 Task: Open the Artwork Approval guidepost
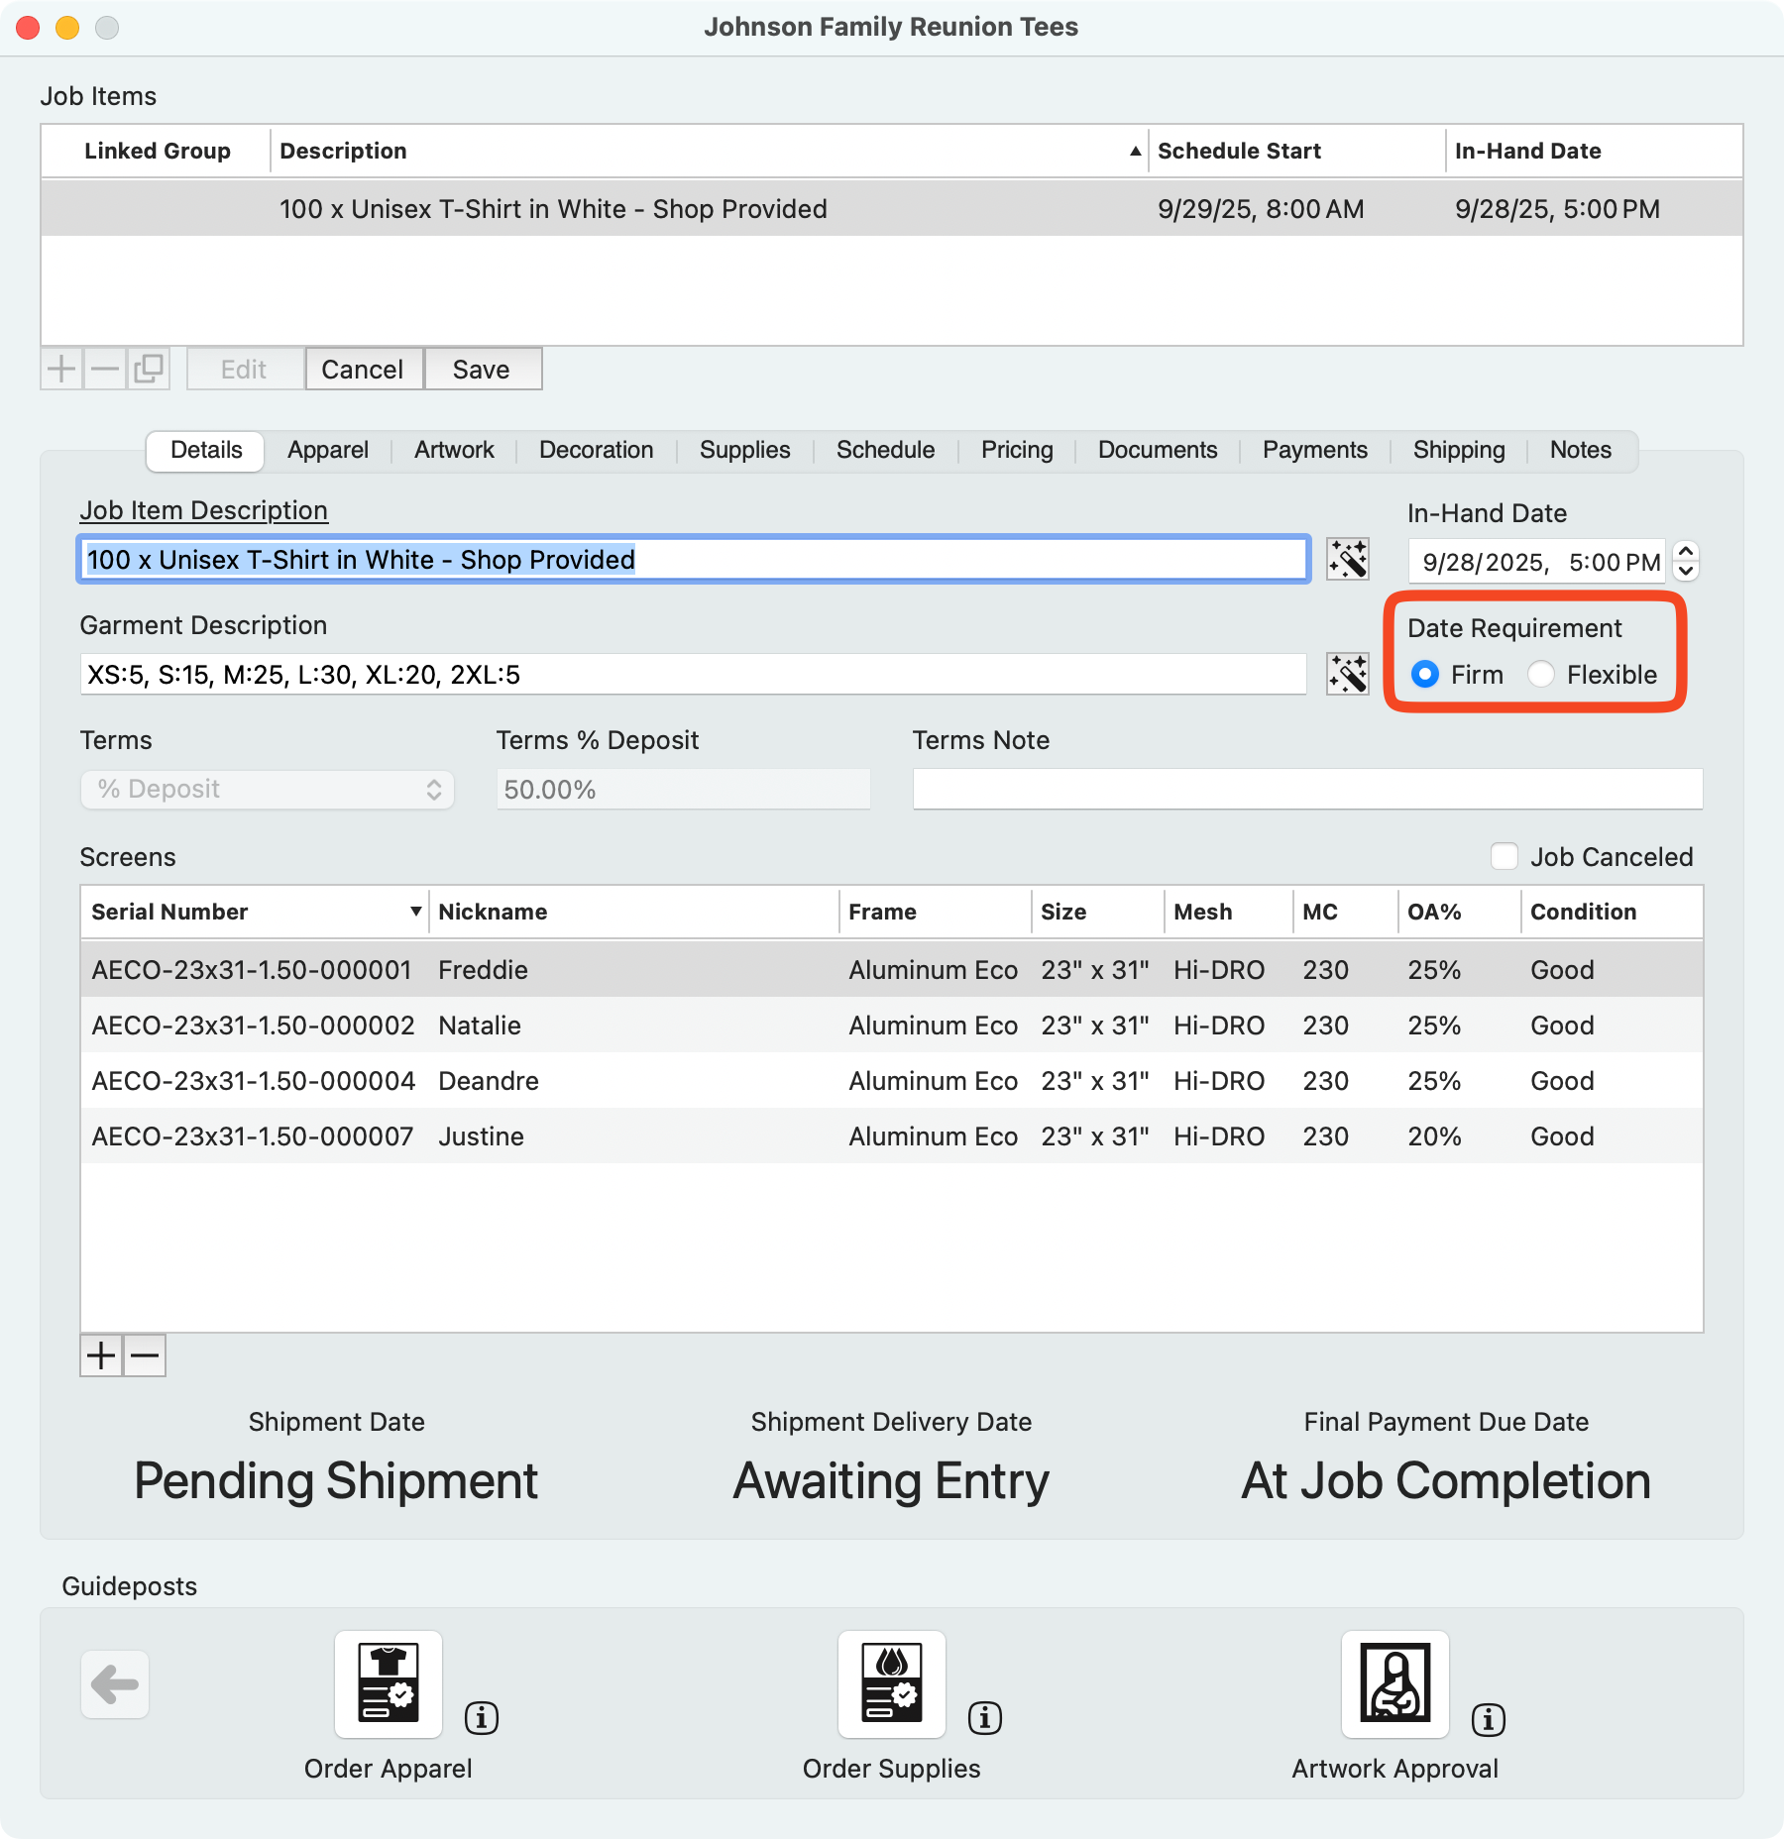1394,1684
